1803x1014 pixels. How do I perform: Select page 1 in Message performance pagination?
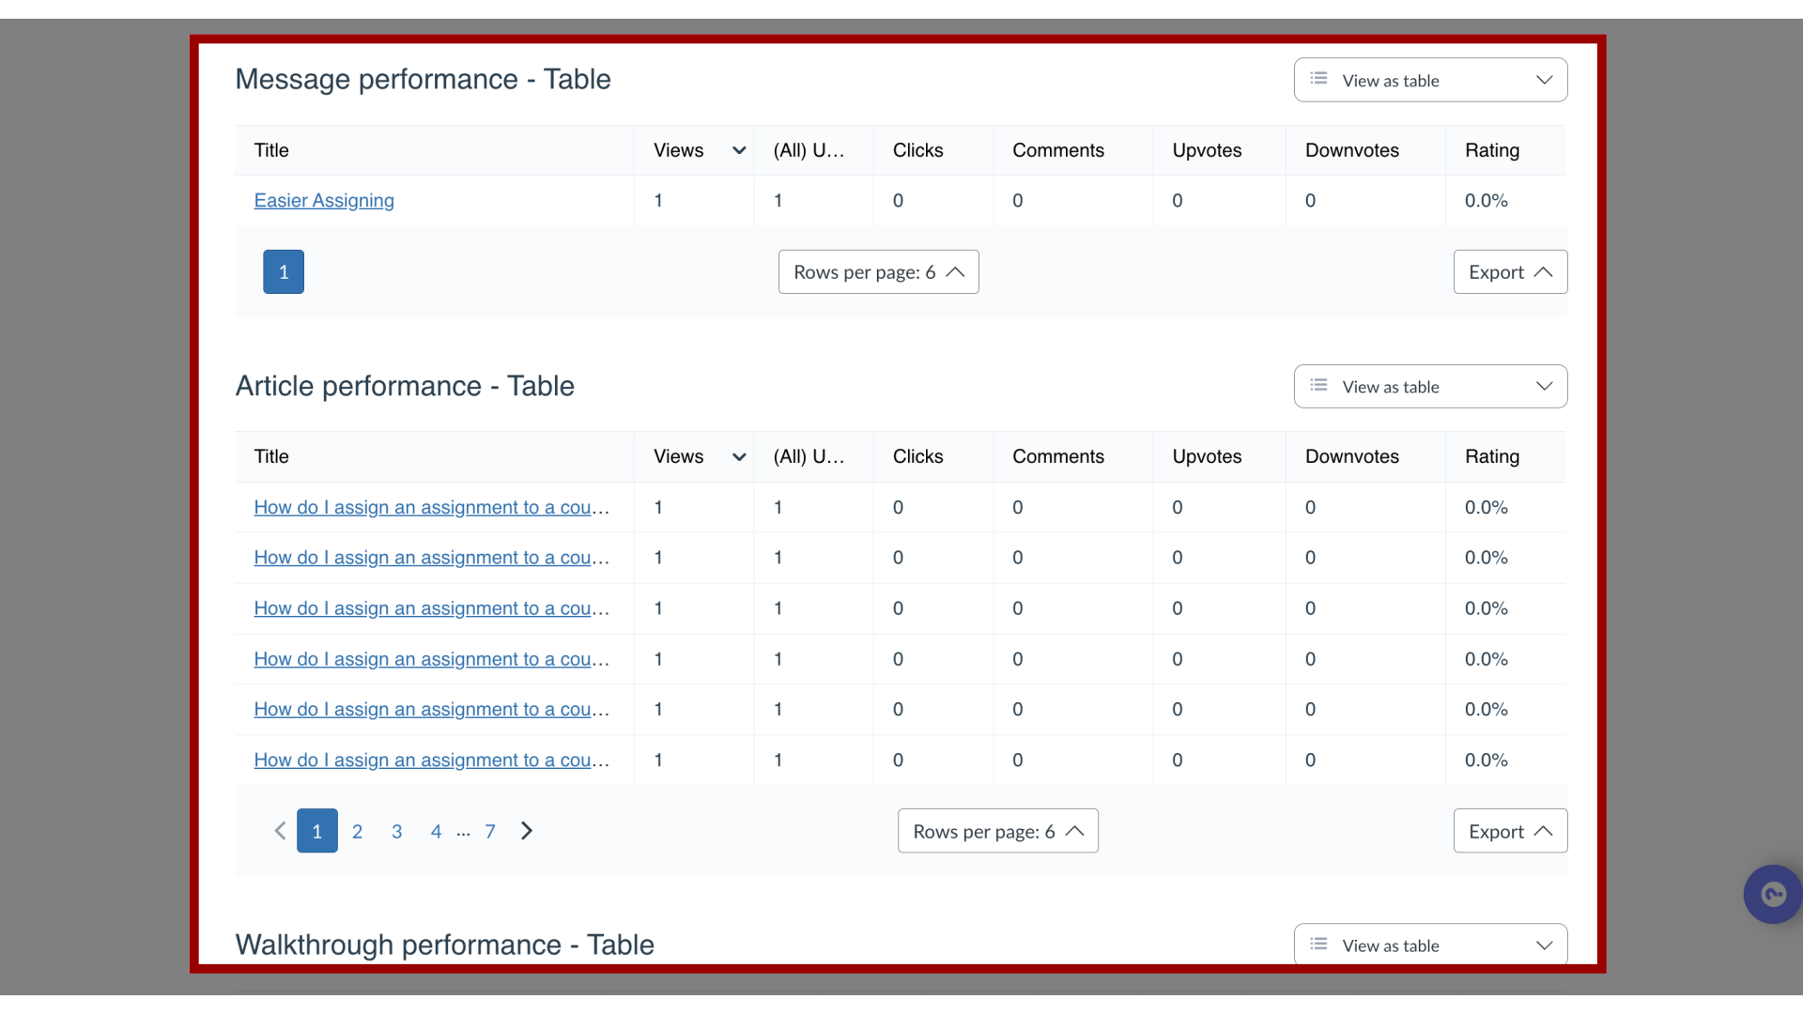coord(284,272)
